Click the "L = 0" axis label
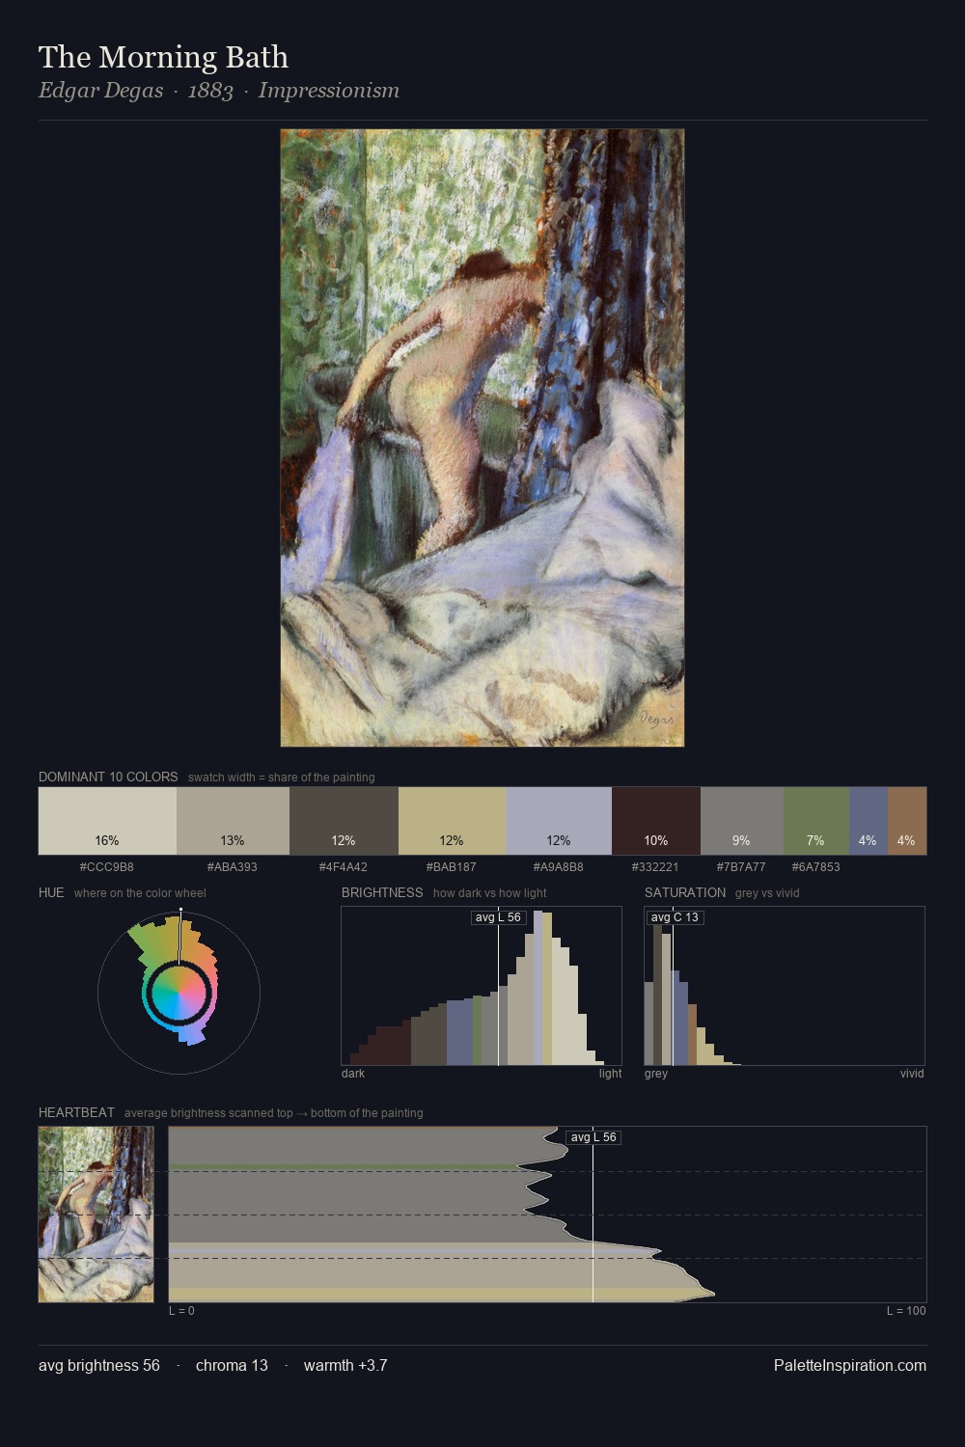The height and width of the screenshot is (1447, 965). tap(181, 1311)
